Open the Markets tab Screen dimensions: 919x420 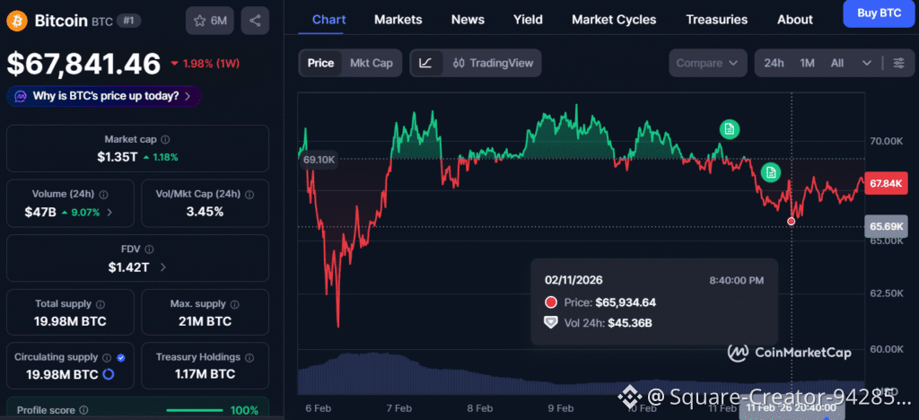click(x=398, y=20)
